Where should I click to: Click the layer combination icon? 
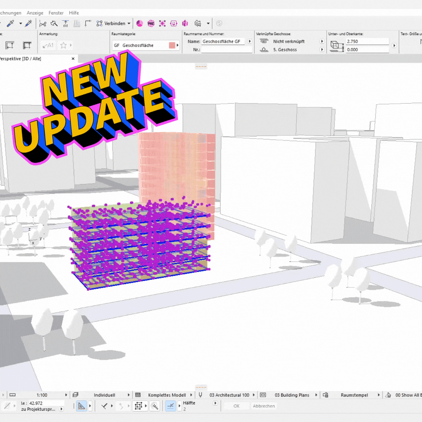pyautogui.click(x=75, y=395)
